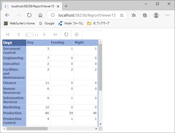Select the Production row label
Image resolution: width=175 pixels, height=133 pixels.
click(x=14, y=113)
